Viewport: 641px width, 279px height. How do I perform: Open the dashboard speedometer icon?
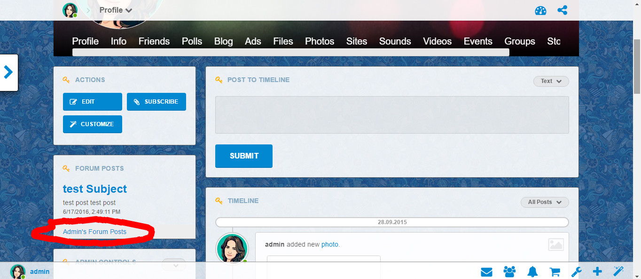pyautogui.click(x=540, y=10)
